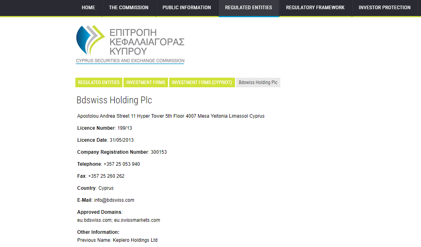Image resolution: width=421 pixels, height=247 pixels.
Task: Click the Other Information label
Action: [98, 232]
